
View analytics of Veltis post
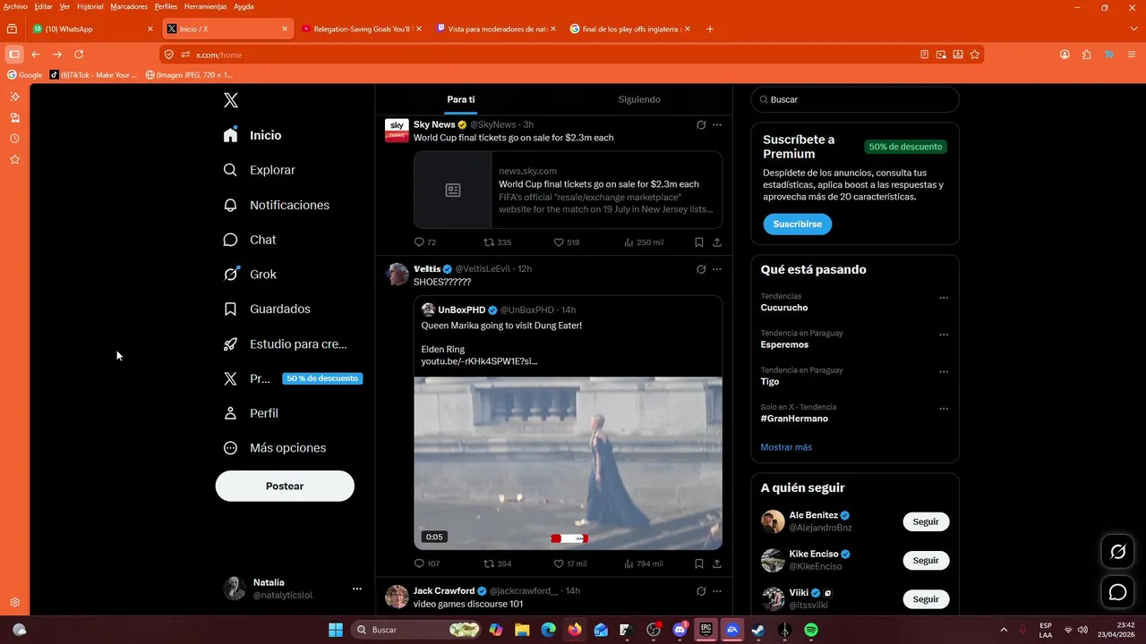click(x=643, y=564)
